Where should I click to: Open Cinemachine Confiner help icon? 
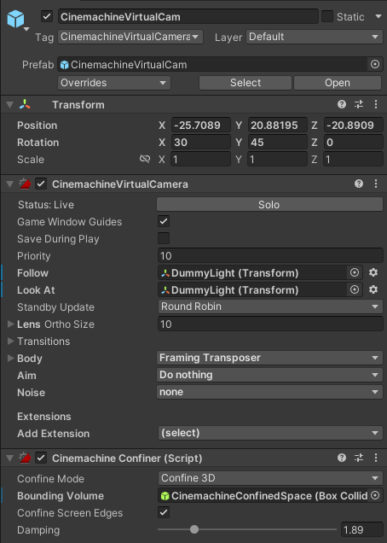[x=342, y=458]
